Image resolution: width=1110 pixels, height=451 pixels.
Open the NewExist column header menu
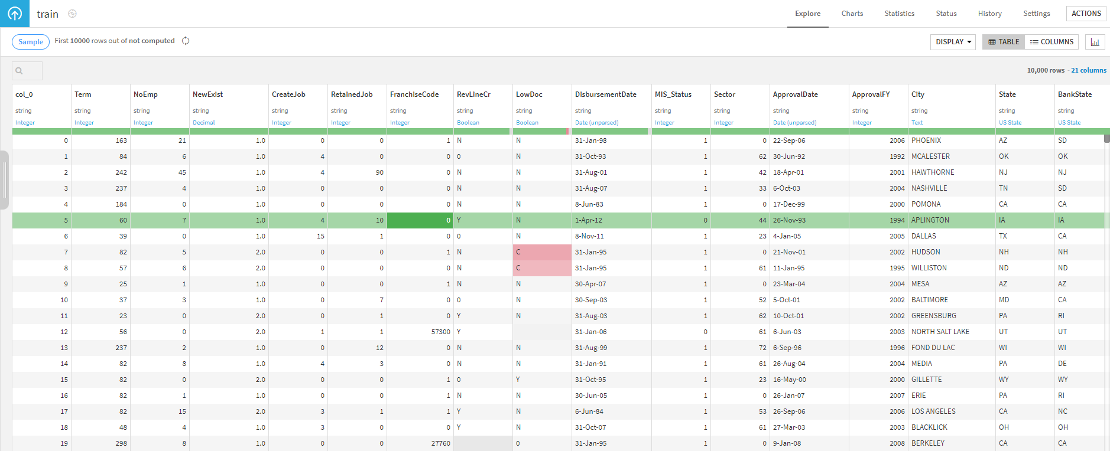click(x=207, y=94)
